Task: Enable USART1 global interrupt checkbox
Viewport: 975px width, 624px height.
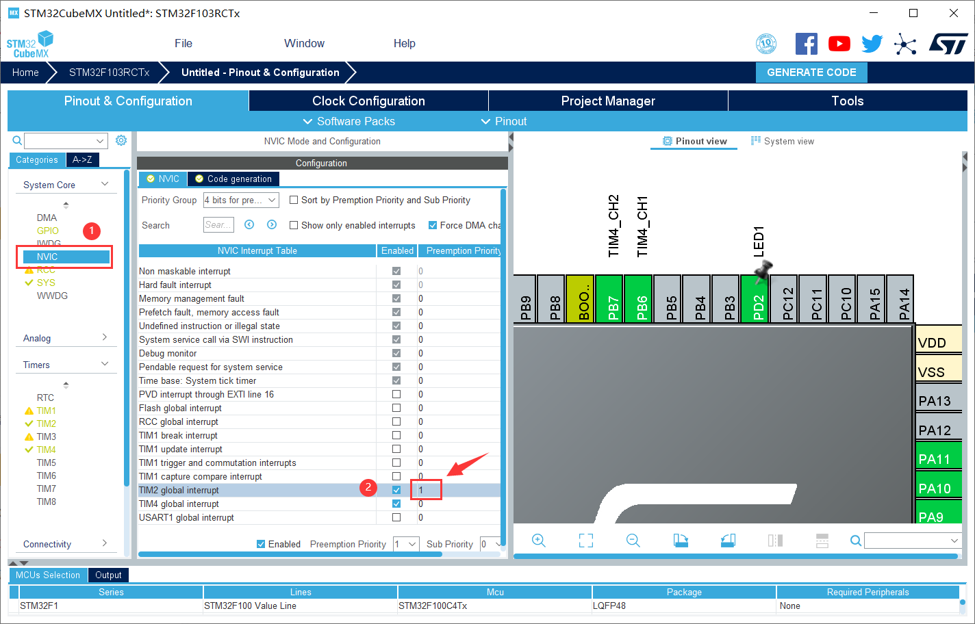Action: (396, 517)
